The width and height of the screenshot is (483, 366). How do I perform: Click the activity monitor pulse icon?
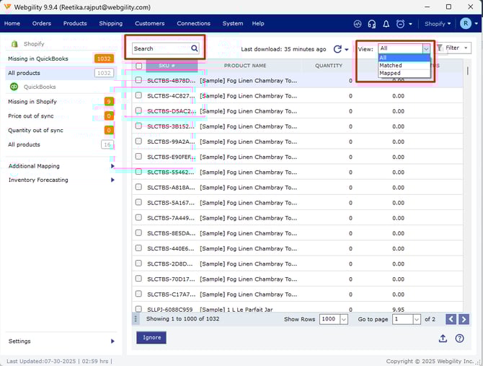point(358,24)
